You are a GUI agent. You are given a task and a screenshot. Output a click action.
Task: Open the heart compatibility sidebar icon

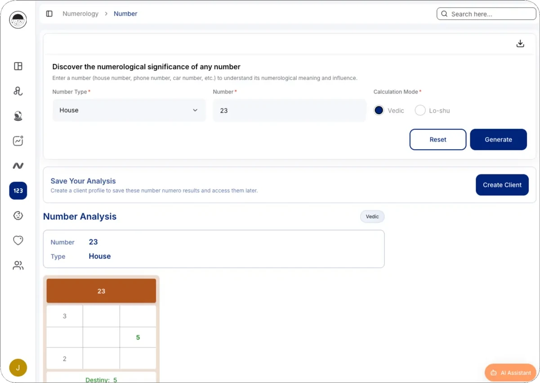click(18, 240)
